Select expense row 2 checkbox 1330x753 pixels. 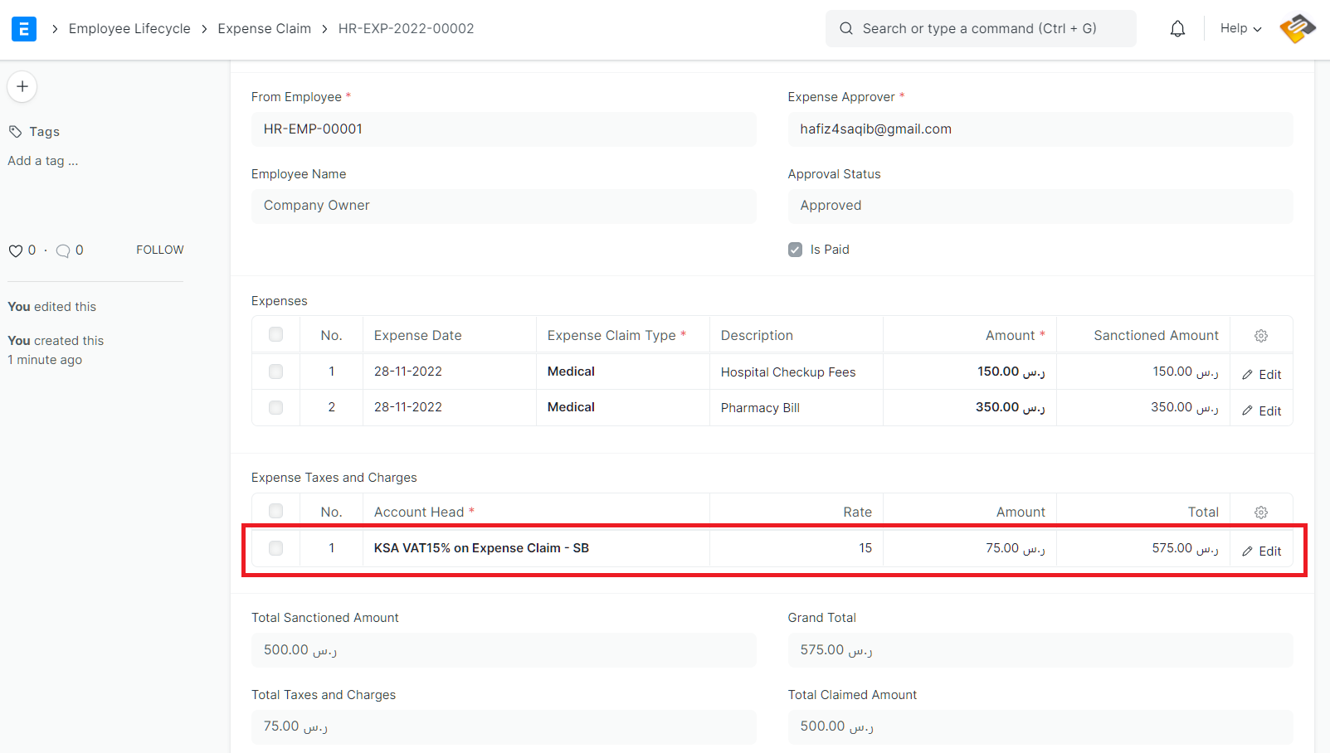point(275,407)
